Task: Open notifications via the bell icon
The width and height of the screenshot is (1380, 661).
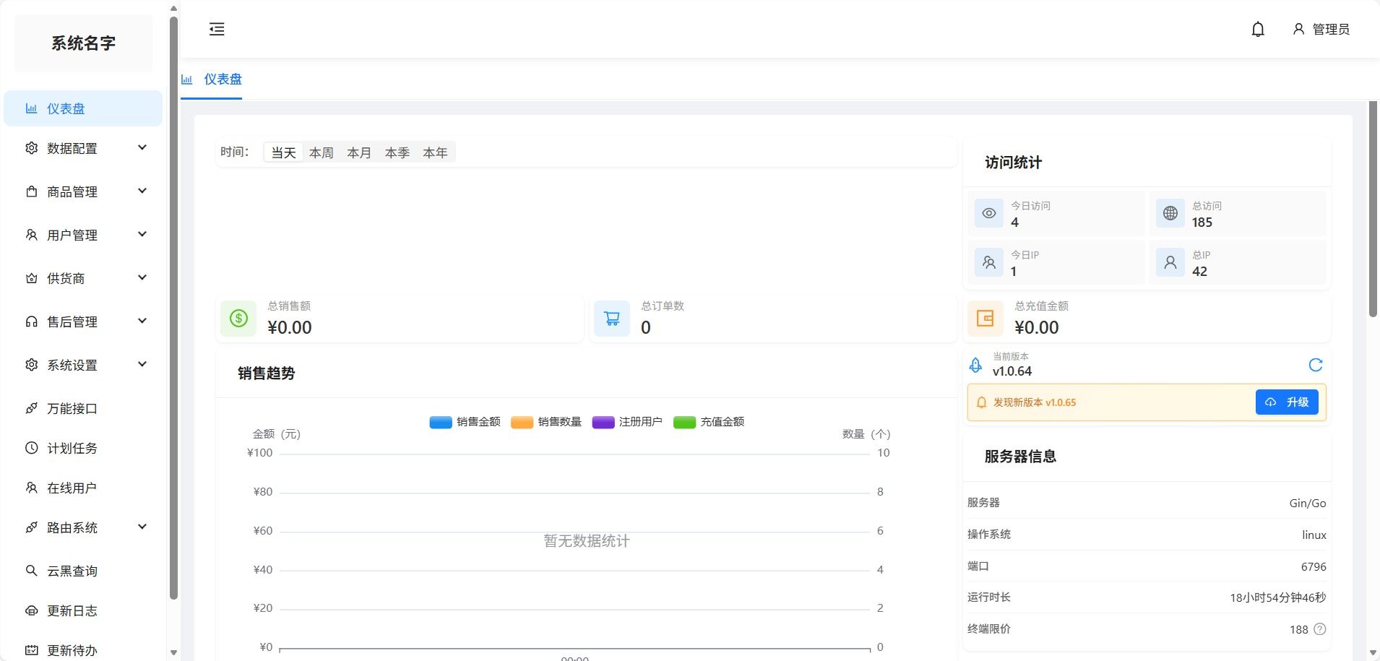Action: coord(1258,29)
